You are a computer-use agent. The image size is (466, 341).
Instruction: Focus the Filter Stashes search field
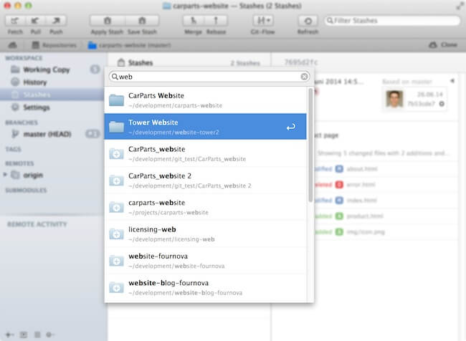pyautogui.click(x=392, y=21)
